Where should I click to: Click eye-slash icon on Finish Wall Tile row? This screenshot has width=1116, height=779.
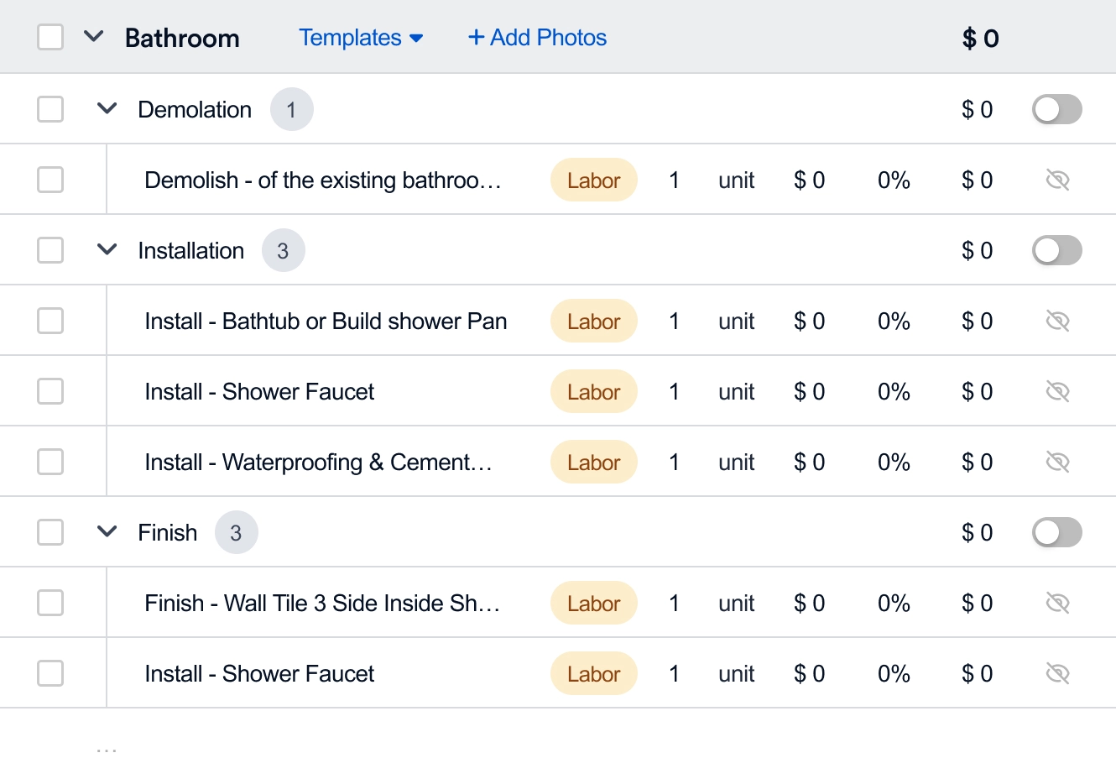click(1057, 603)
